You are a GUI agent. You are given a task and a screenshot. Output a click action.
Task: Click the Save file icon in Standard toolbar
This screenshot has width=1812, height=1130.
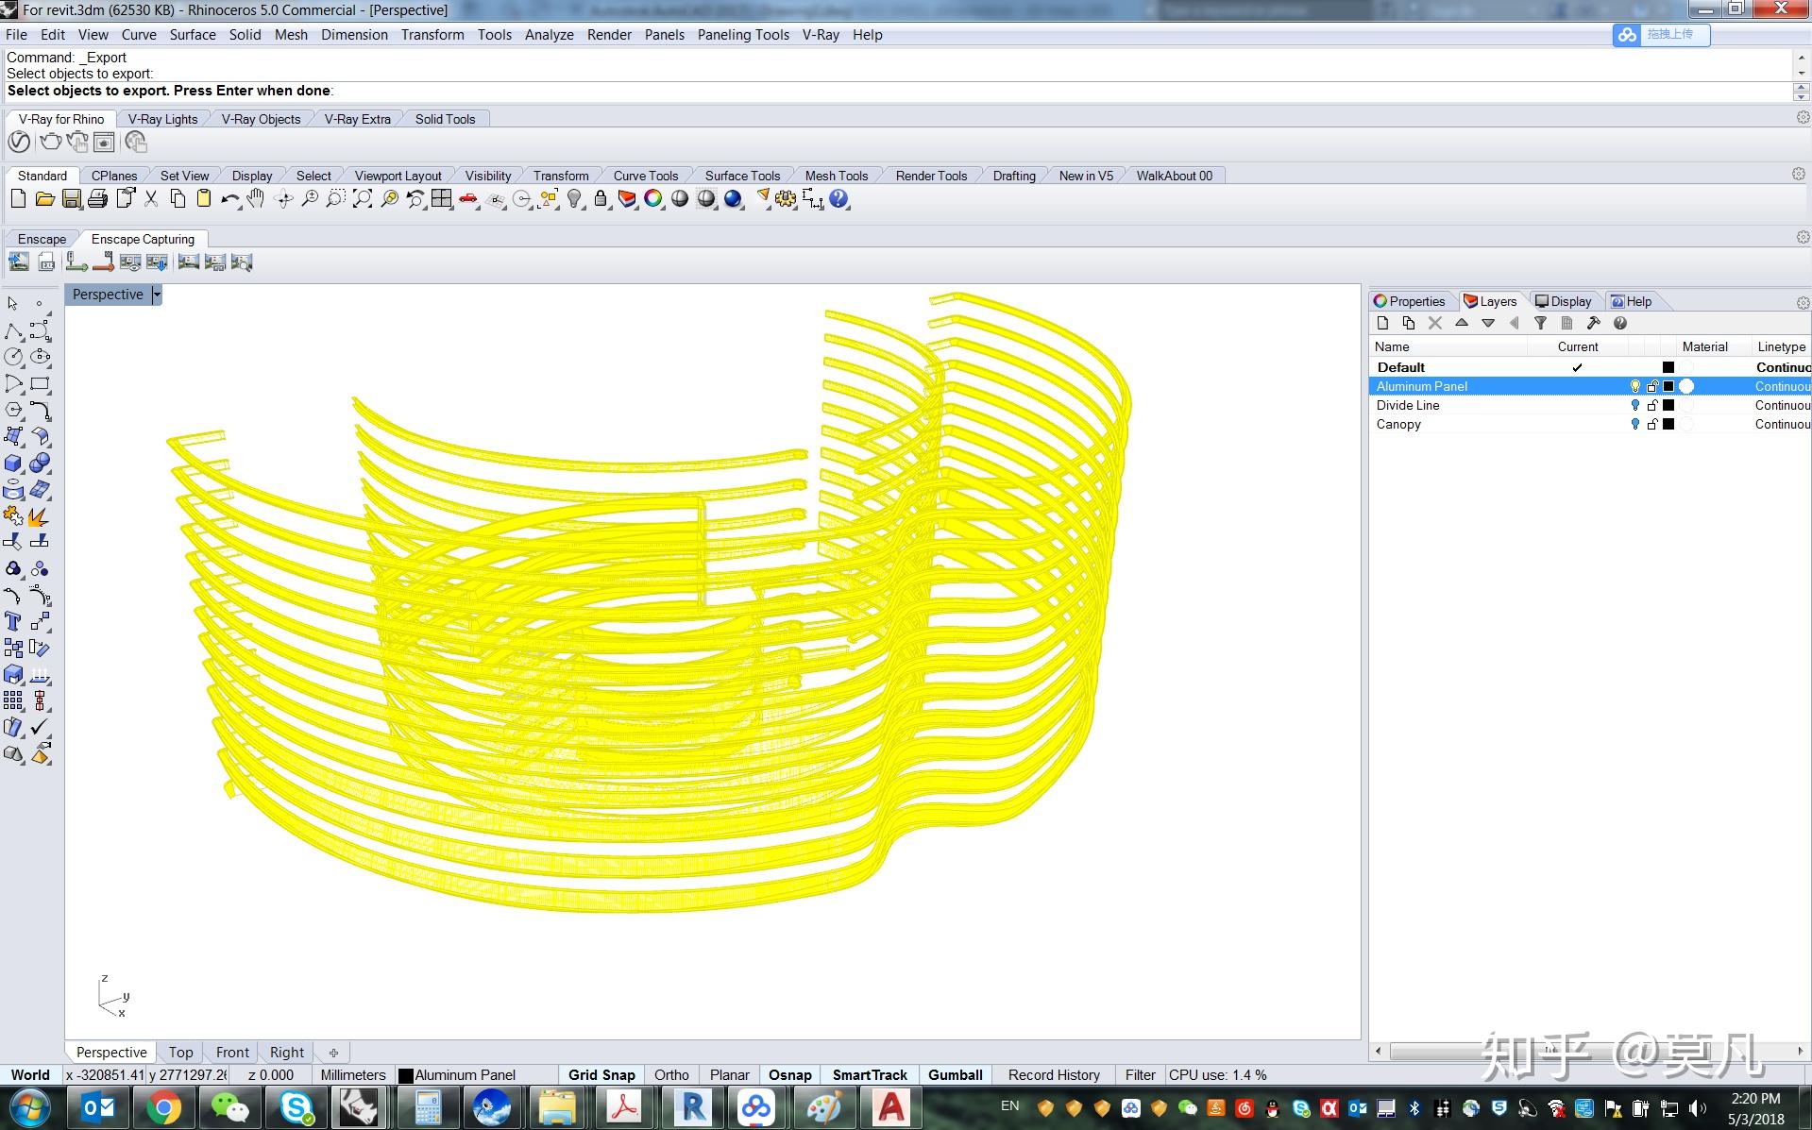[71, 199]
